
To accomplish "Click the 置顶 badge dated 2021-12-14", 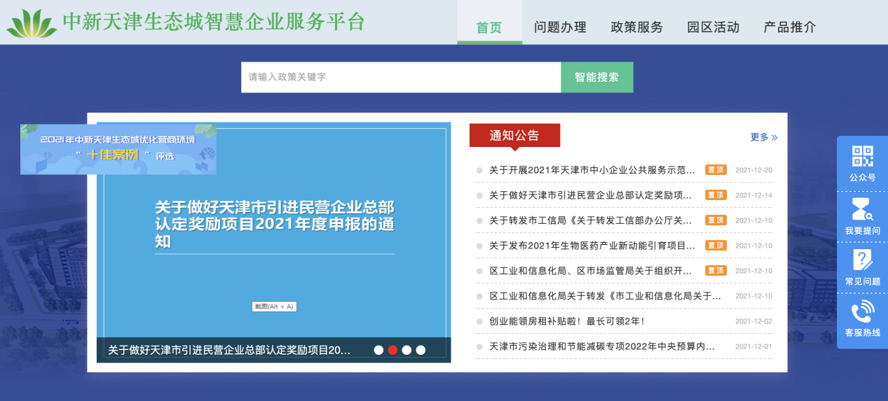I will coord(716,195).
